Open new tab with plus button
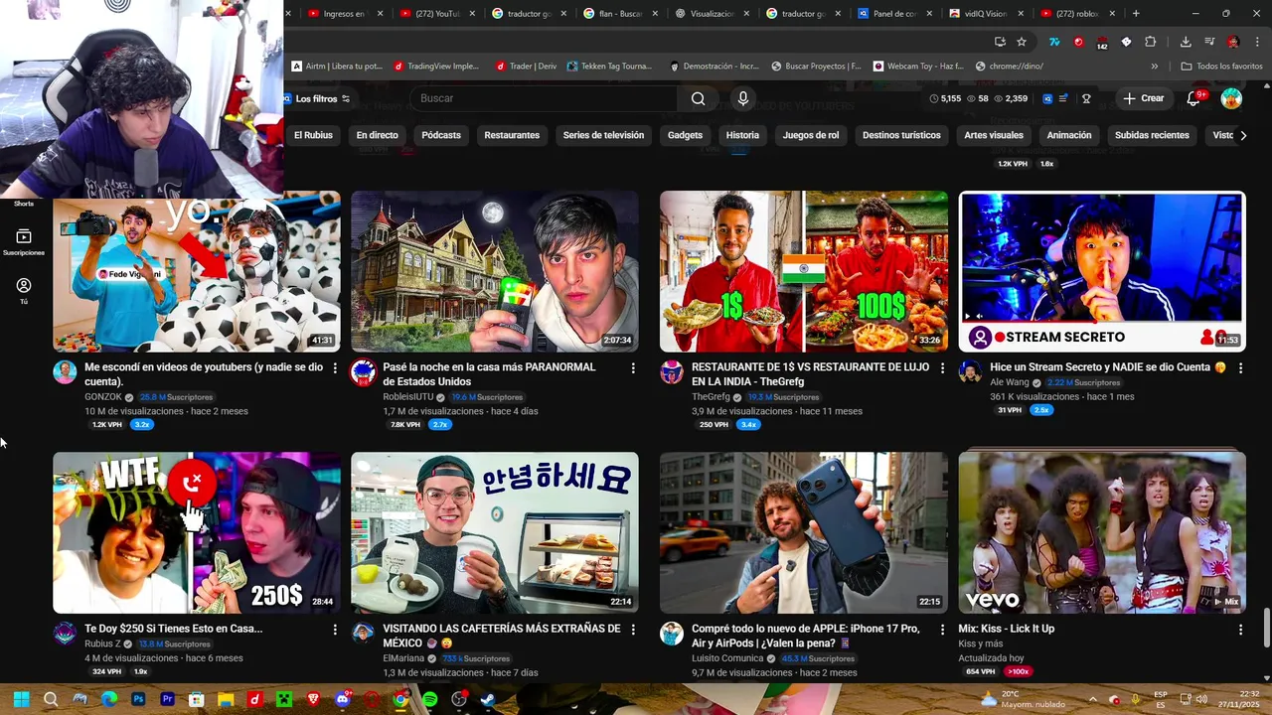The image size is (1272, 715). 1136,14
